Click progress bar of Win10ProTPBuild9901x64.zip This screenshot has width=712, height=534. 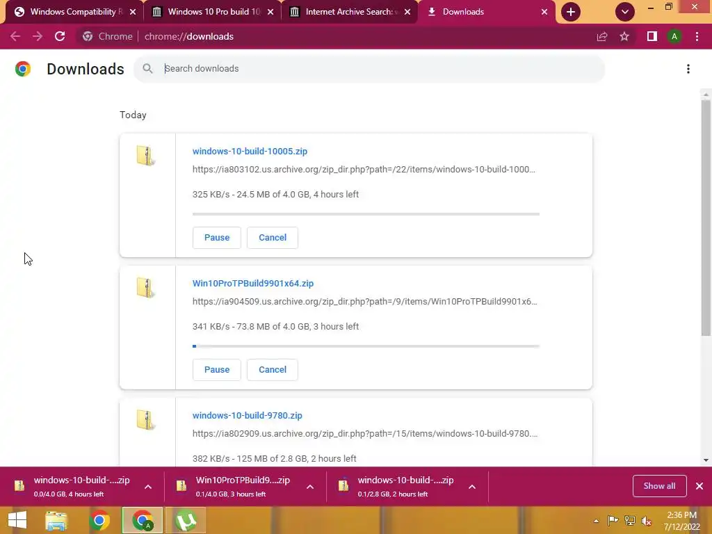click(x=366, y=346)
